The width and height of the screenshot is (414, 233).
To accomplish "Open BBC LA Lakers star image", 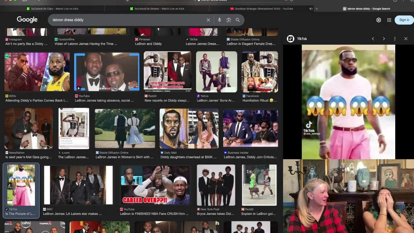I will [78, 185].
